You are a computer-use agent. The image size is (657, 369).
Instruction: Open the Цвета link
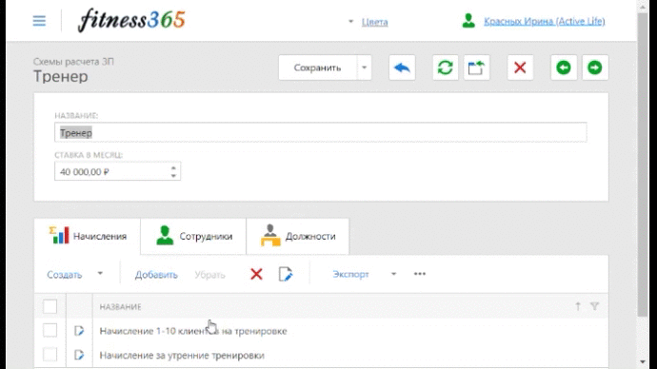374,22
